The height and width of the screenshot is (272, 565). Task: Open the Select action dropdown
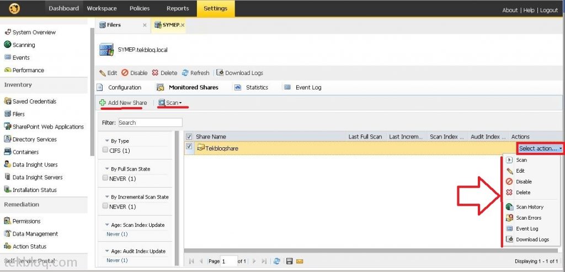(541, 148)
